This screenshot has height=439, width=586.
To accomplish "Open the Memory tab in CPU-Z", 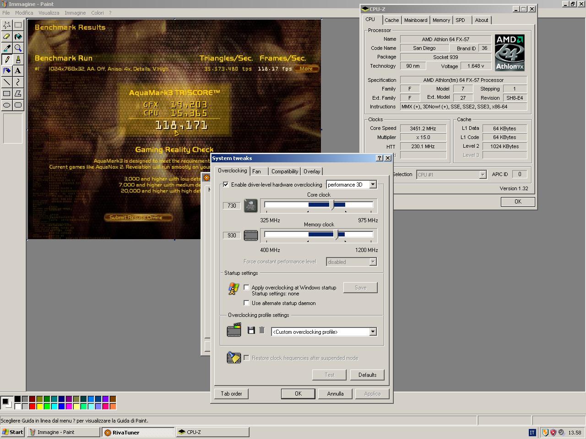I will [x=441, y=20].
